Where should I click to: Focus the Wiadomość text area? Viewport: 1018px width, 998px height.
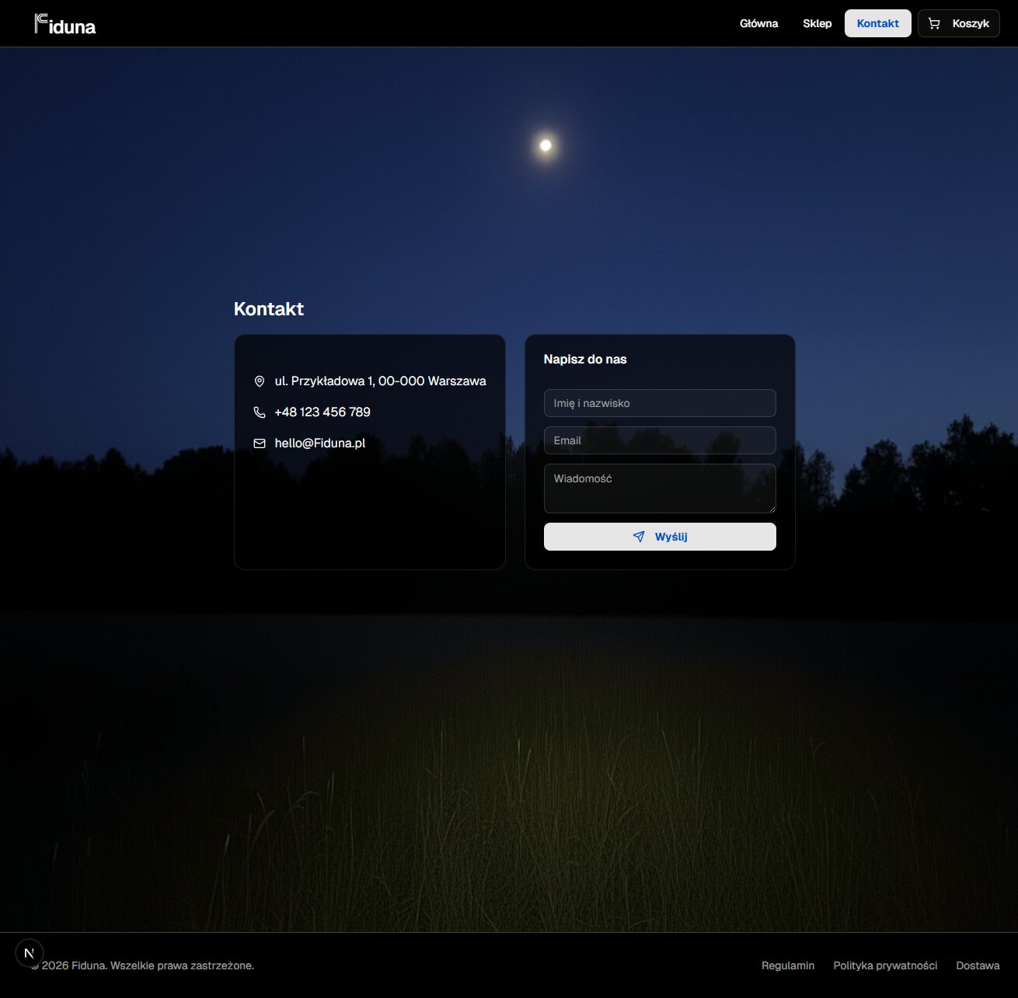point(660,489)
